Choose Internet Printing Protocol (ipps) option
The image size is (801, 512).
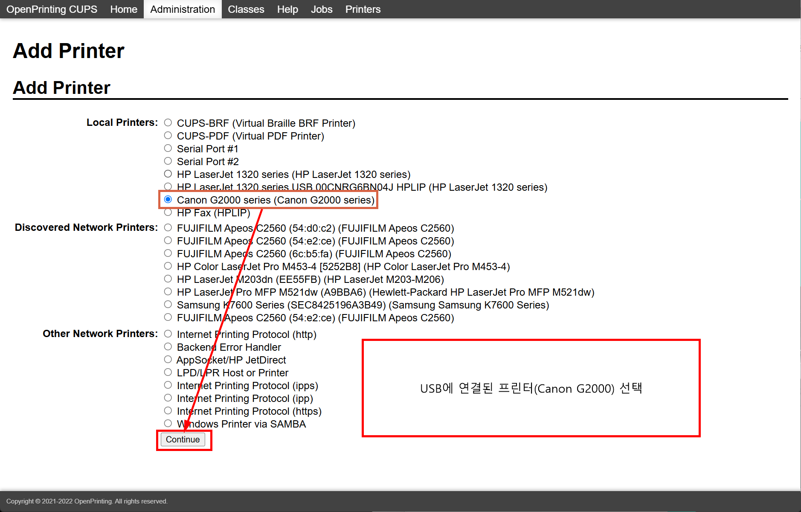tap(168, 385)
